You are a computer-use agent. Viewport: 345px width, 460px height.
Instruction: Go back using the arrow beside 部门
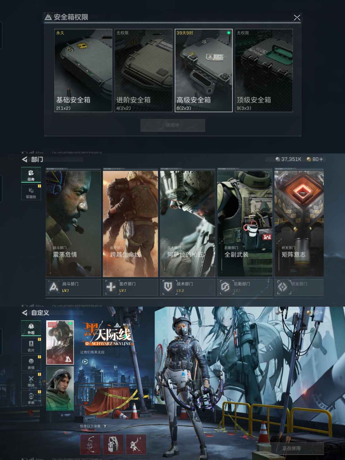[25, 160]
